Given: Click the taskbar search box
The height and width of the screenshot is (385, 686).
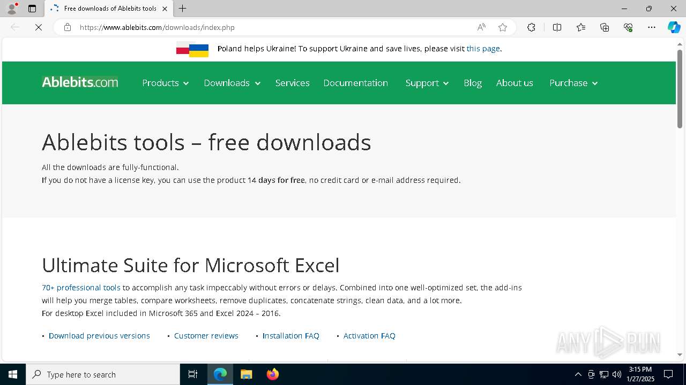Looking at the screenshot, I should coord(103,374).
